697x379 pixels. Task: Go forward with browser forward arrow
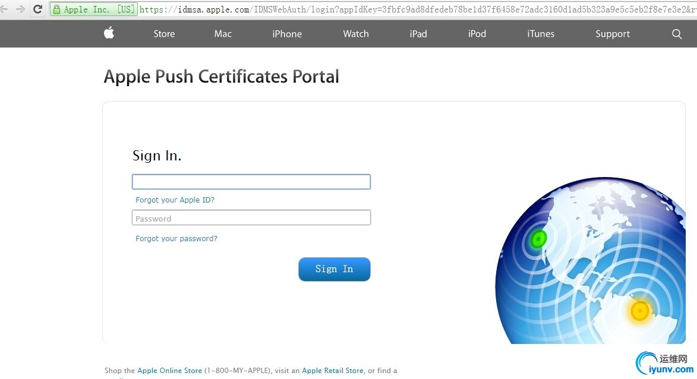pyautogui.click(x=20, y=9)
